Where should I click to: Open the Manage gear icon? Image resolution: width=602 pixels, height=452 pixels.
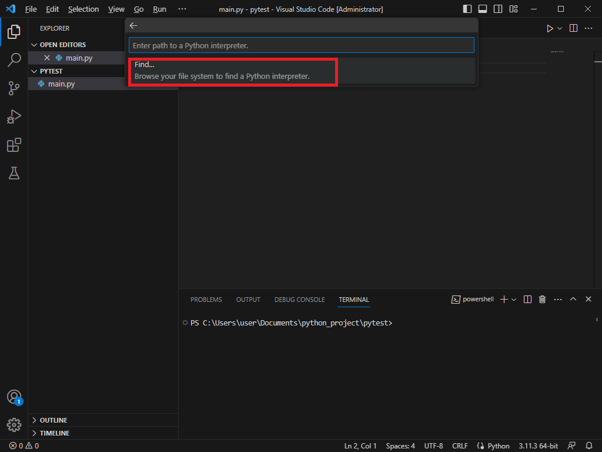(x=14, y=424)
